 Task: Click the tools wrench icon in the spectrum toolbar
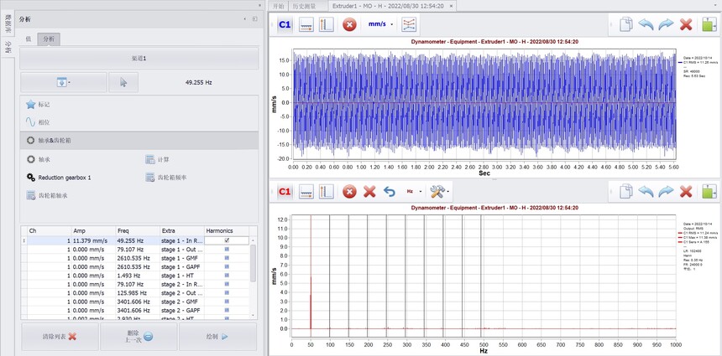click(437, 191)
